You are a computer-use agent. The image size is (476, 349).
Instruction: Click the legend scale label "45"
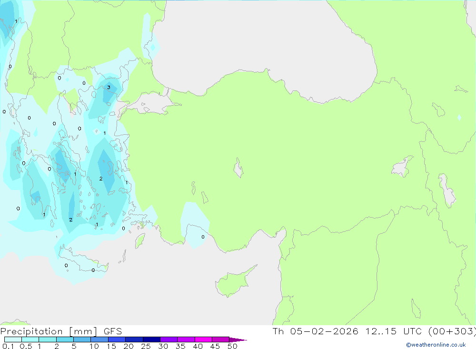pyautogui.click(x=215, y=346)
